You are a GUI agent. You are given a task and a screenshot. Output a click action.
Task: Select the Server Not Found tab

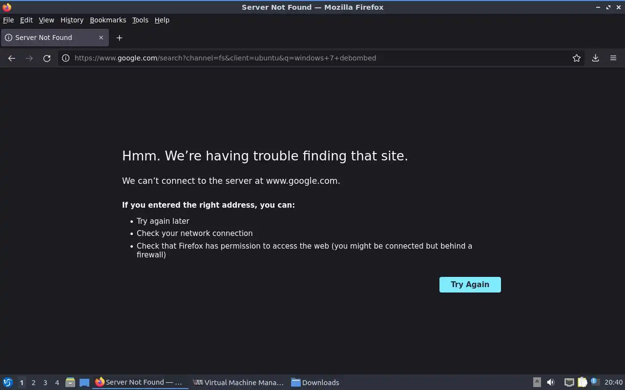pos(55,38)
